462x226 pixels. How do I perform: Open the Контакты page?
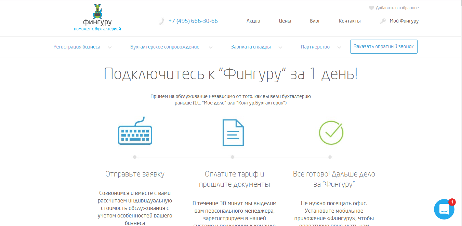(349, 21)
